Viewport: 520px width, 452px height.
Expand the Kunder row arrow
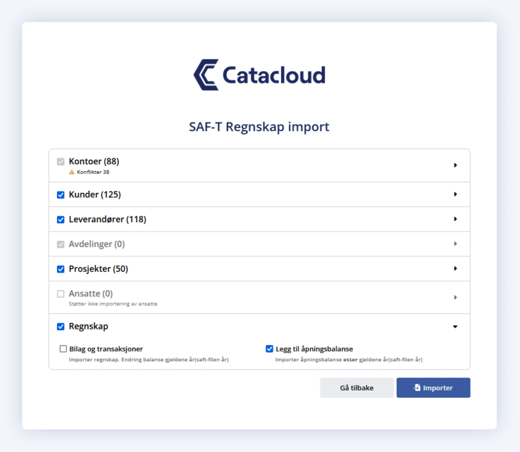(455, 195)
